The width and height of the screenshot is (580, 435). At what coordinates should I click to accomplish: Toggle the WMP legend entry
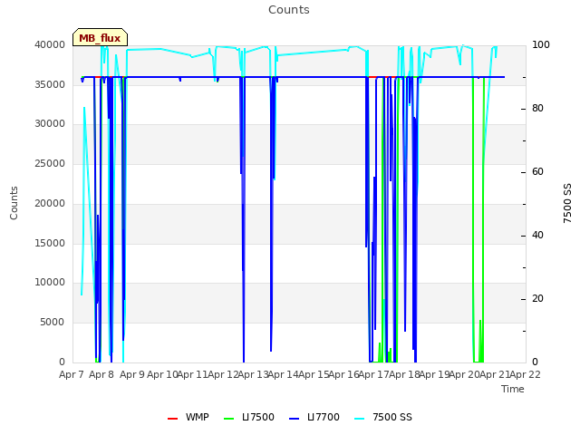[x=188, y=417]
